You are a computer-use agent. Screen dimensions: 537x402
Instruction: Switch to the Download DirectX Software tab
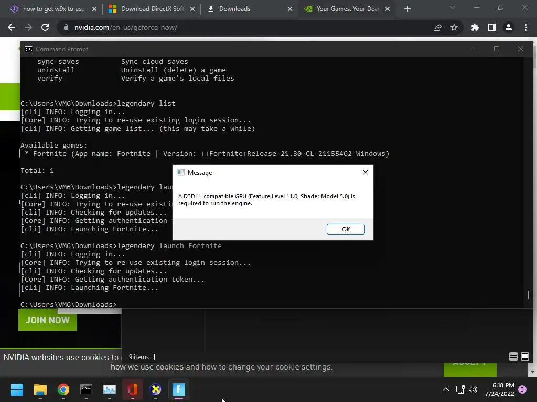151,9
